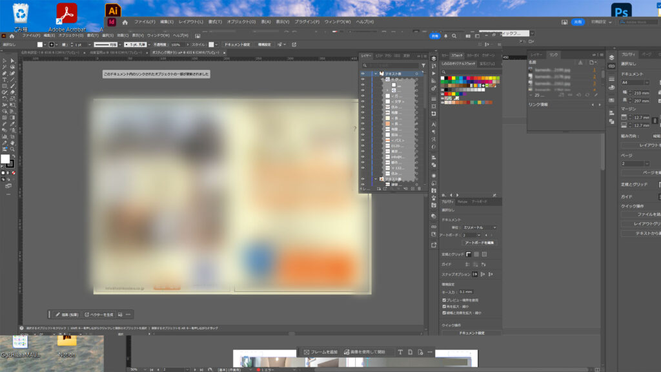The height and width of the screenshot is (372, 661).
Task: Collapse the second テキスト layer arrow
Action: (376, 180)
